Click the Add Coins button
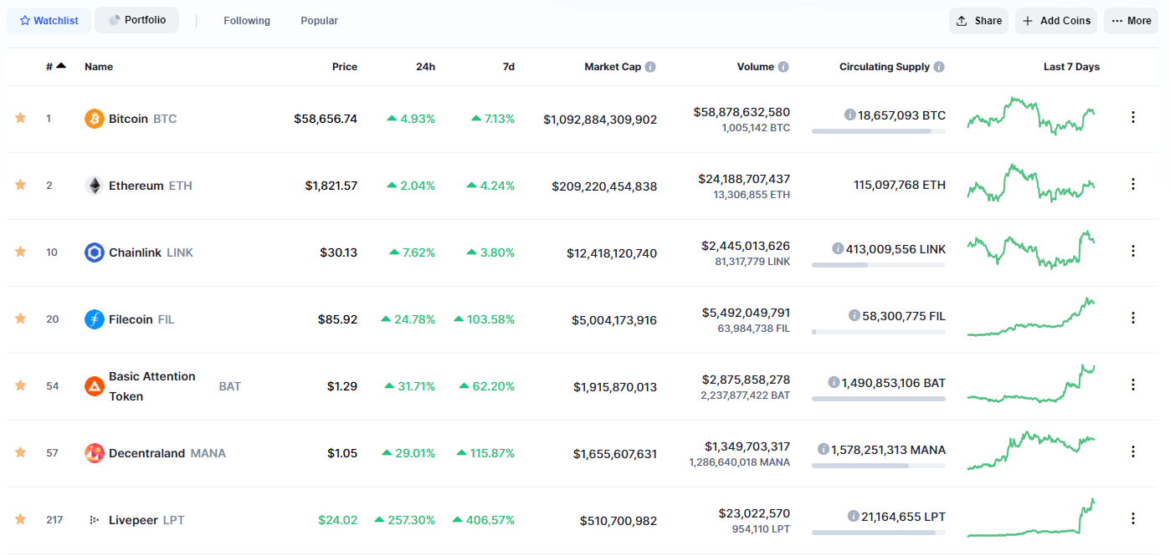Screen dimensions: 1170x556 pos(1056,21)
